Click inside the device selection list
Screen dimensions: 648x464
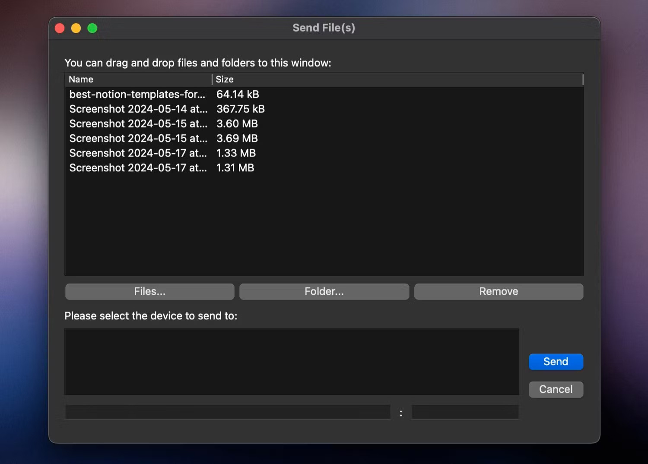tap(292, 362)
